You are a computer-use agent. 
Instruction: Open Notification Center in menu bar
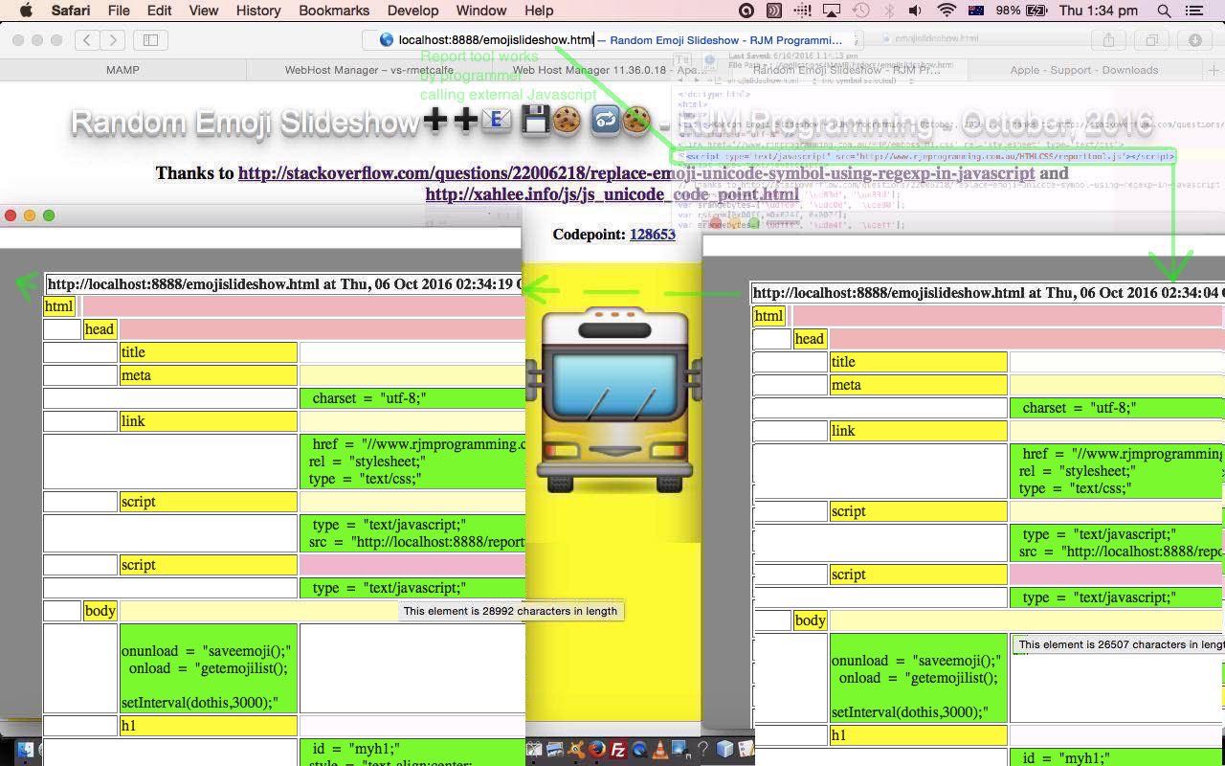coord(1193,11)
